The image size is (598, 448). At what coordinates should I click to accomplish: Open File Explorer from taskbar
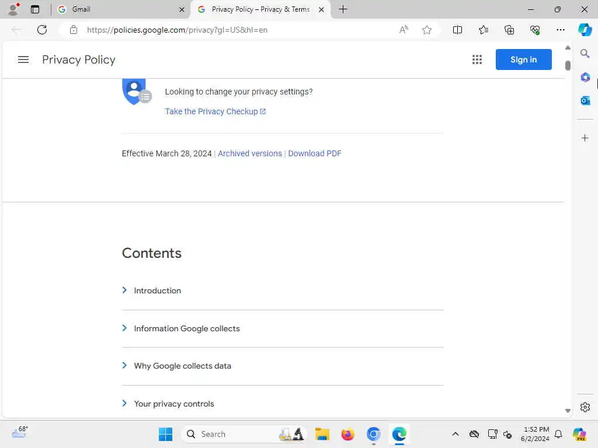pos(322,434)
